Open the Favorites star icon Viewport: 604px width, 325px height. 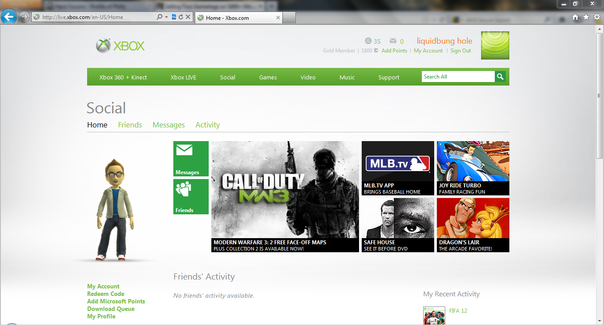click(x=586, y=17)
